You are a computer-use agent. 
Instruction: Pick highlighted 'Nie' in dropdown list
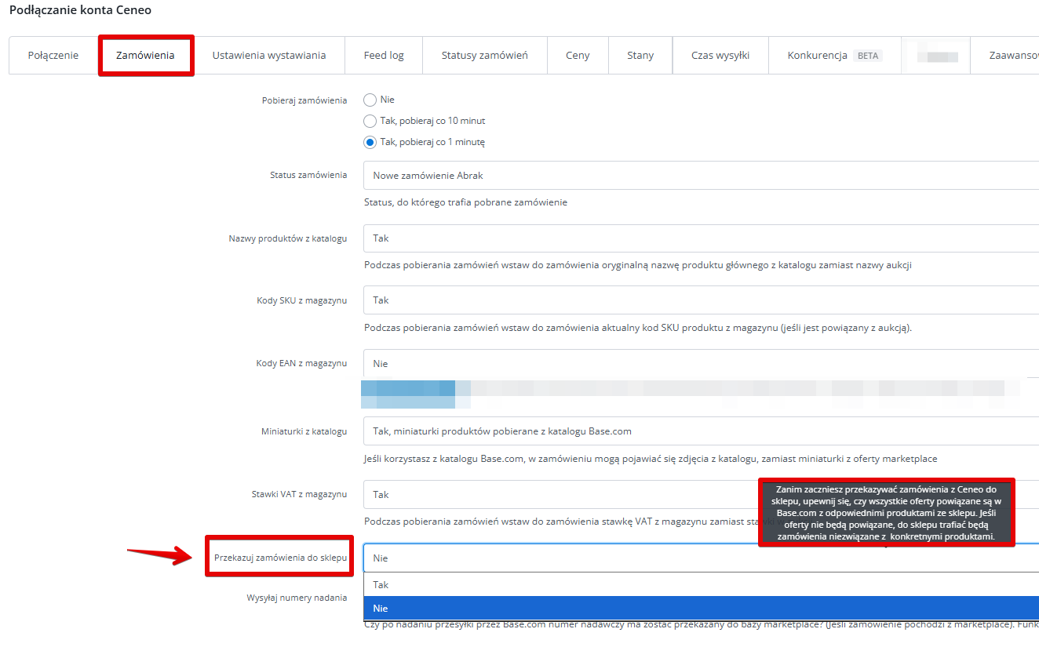700,609
